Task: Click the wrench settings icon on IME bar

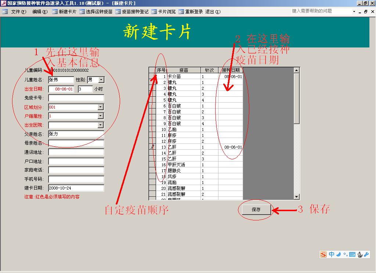Action: point(366,254)
